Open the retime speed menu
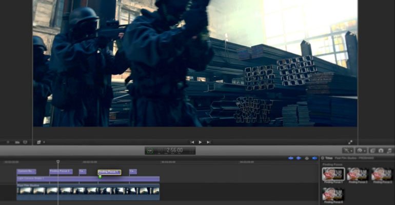Image resolution: width=395 pixels, height=205 pixels. [x=361, y=150]
